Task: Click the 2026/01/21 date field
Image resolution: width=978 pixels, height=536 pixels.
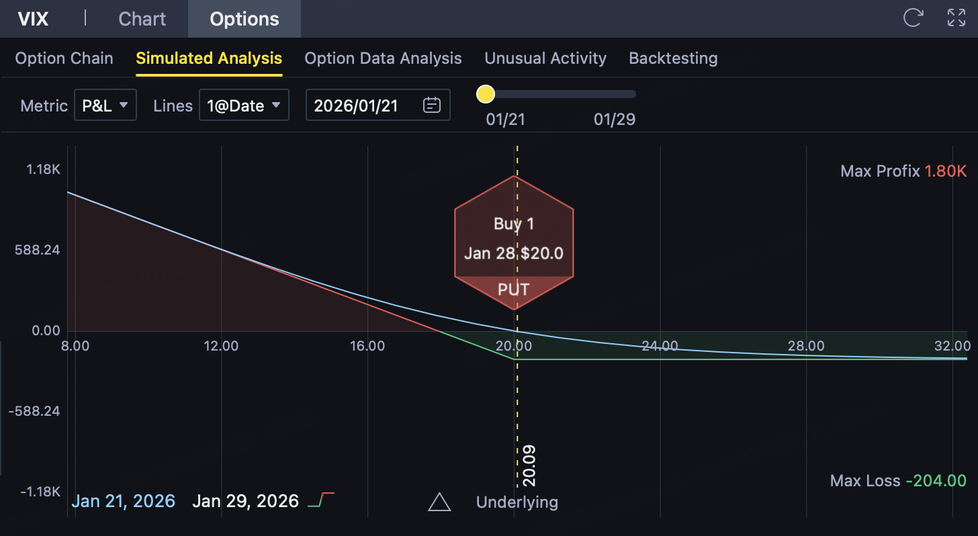Action: (x=356, y=105)
